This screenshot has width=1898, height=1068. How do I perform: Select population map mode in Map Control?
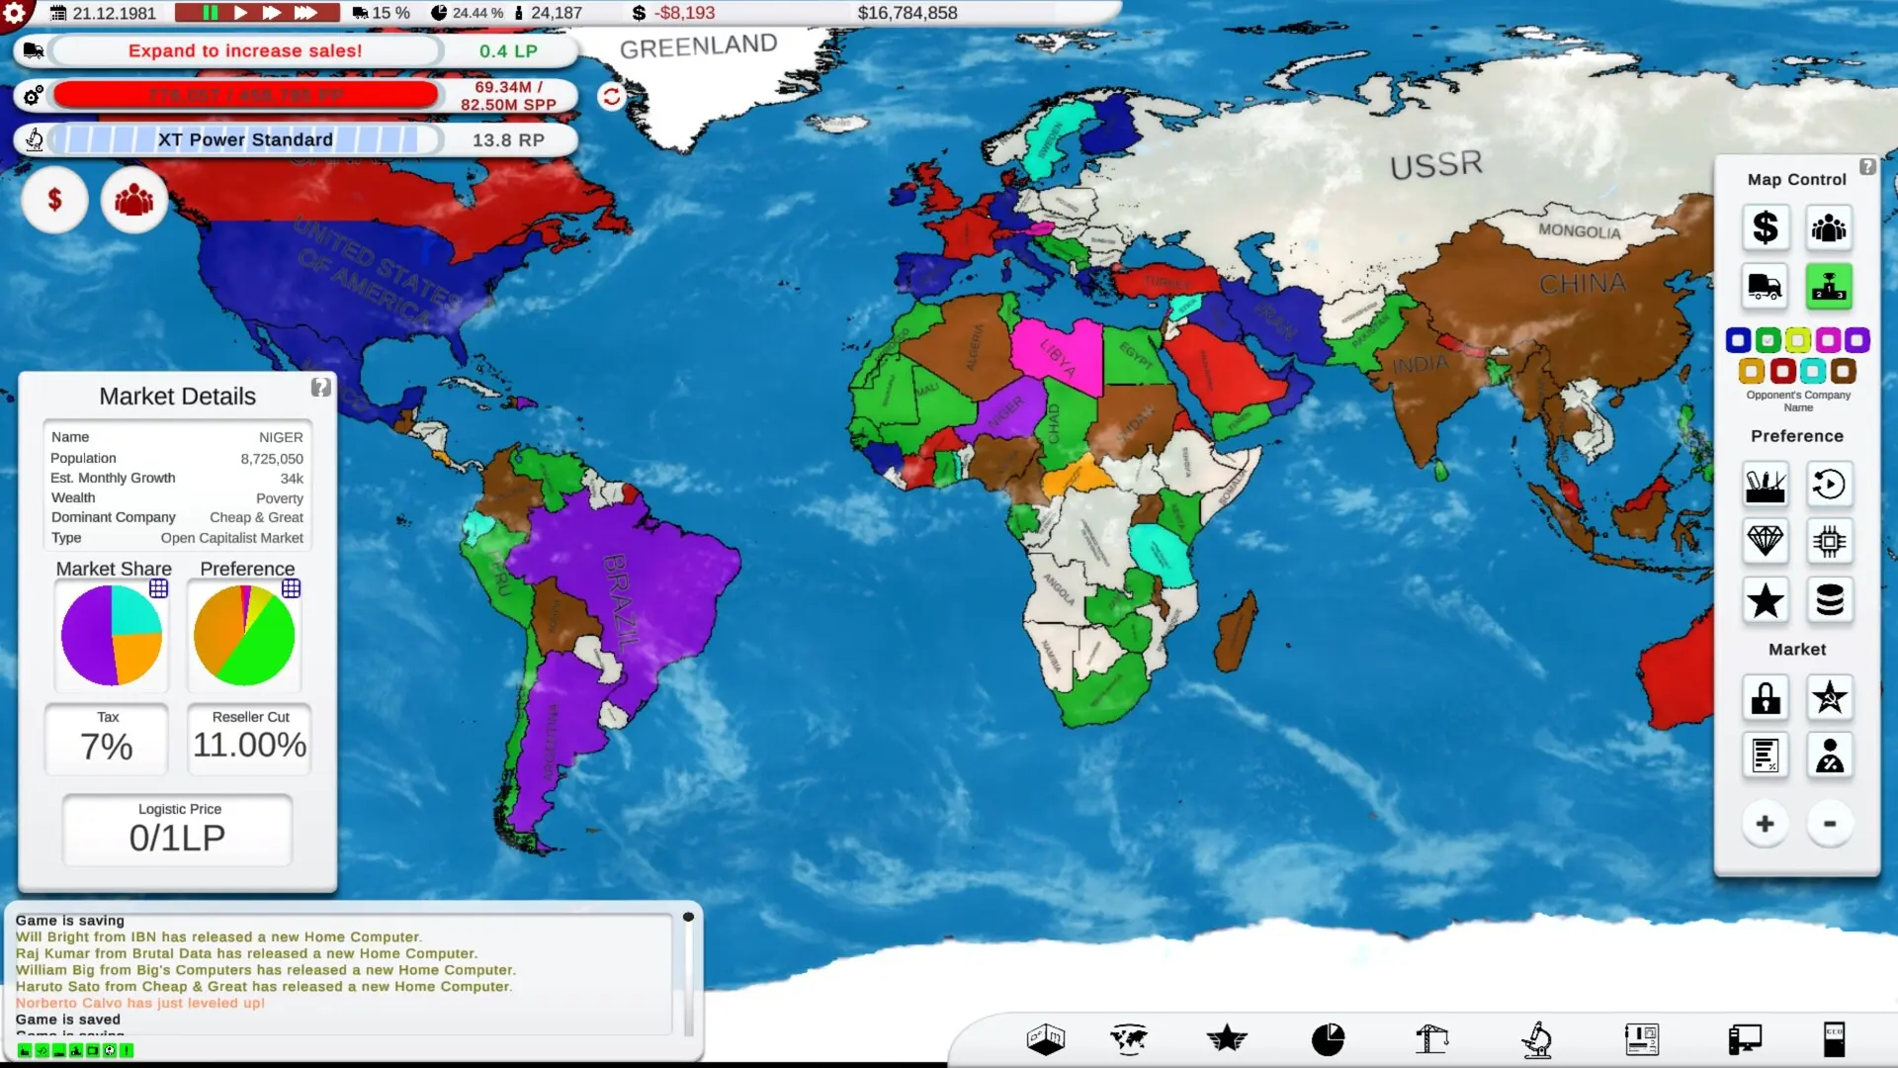point(1829,228)
